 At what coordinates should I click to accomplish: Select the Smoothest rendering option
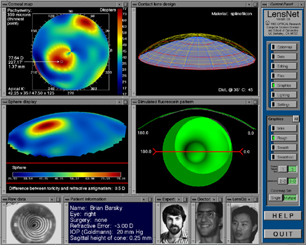pyautogui.click(x=284, y=157)
